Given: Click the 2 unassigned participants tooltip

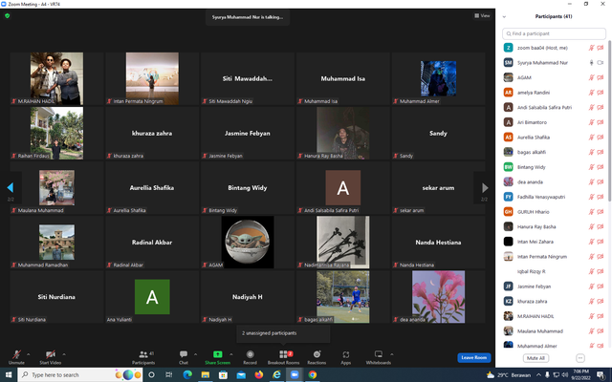Looking at the screenshot, I should point(283,333).
